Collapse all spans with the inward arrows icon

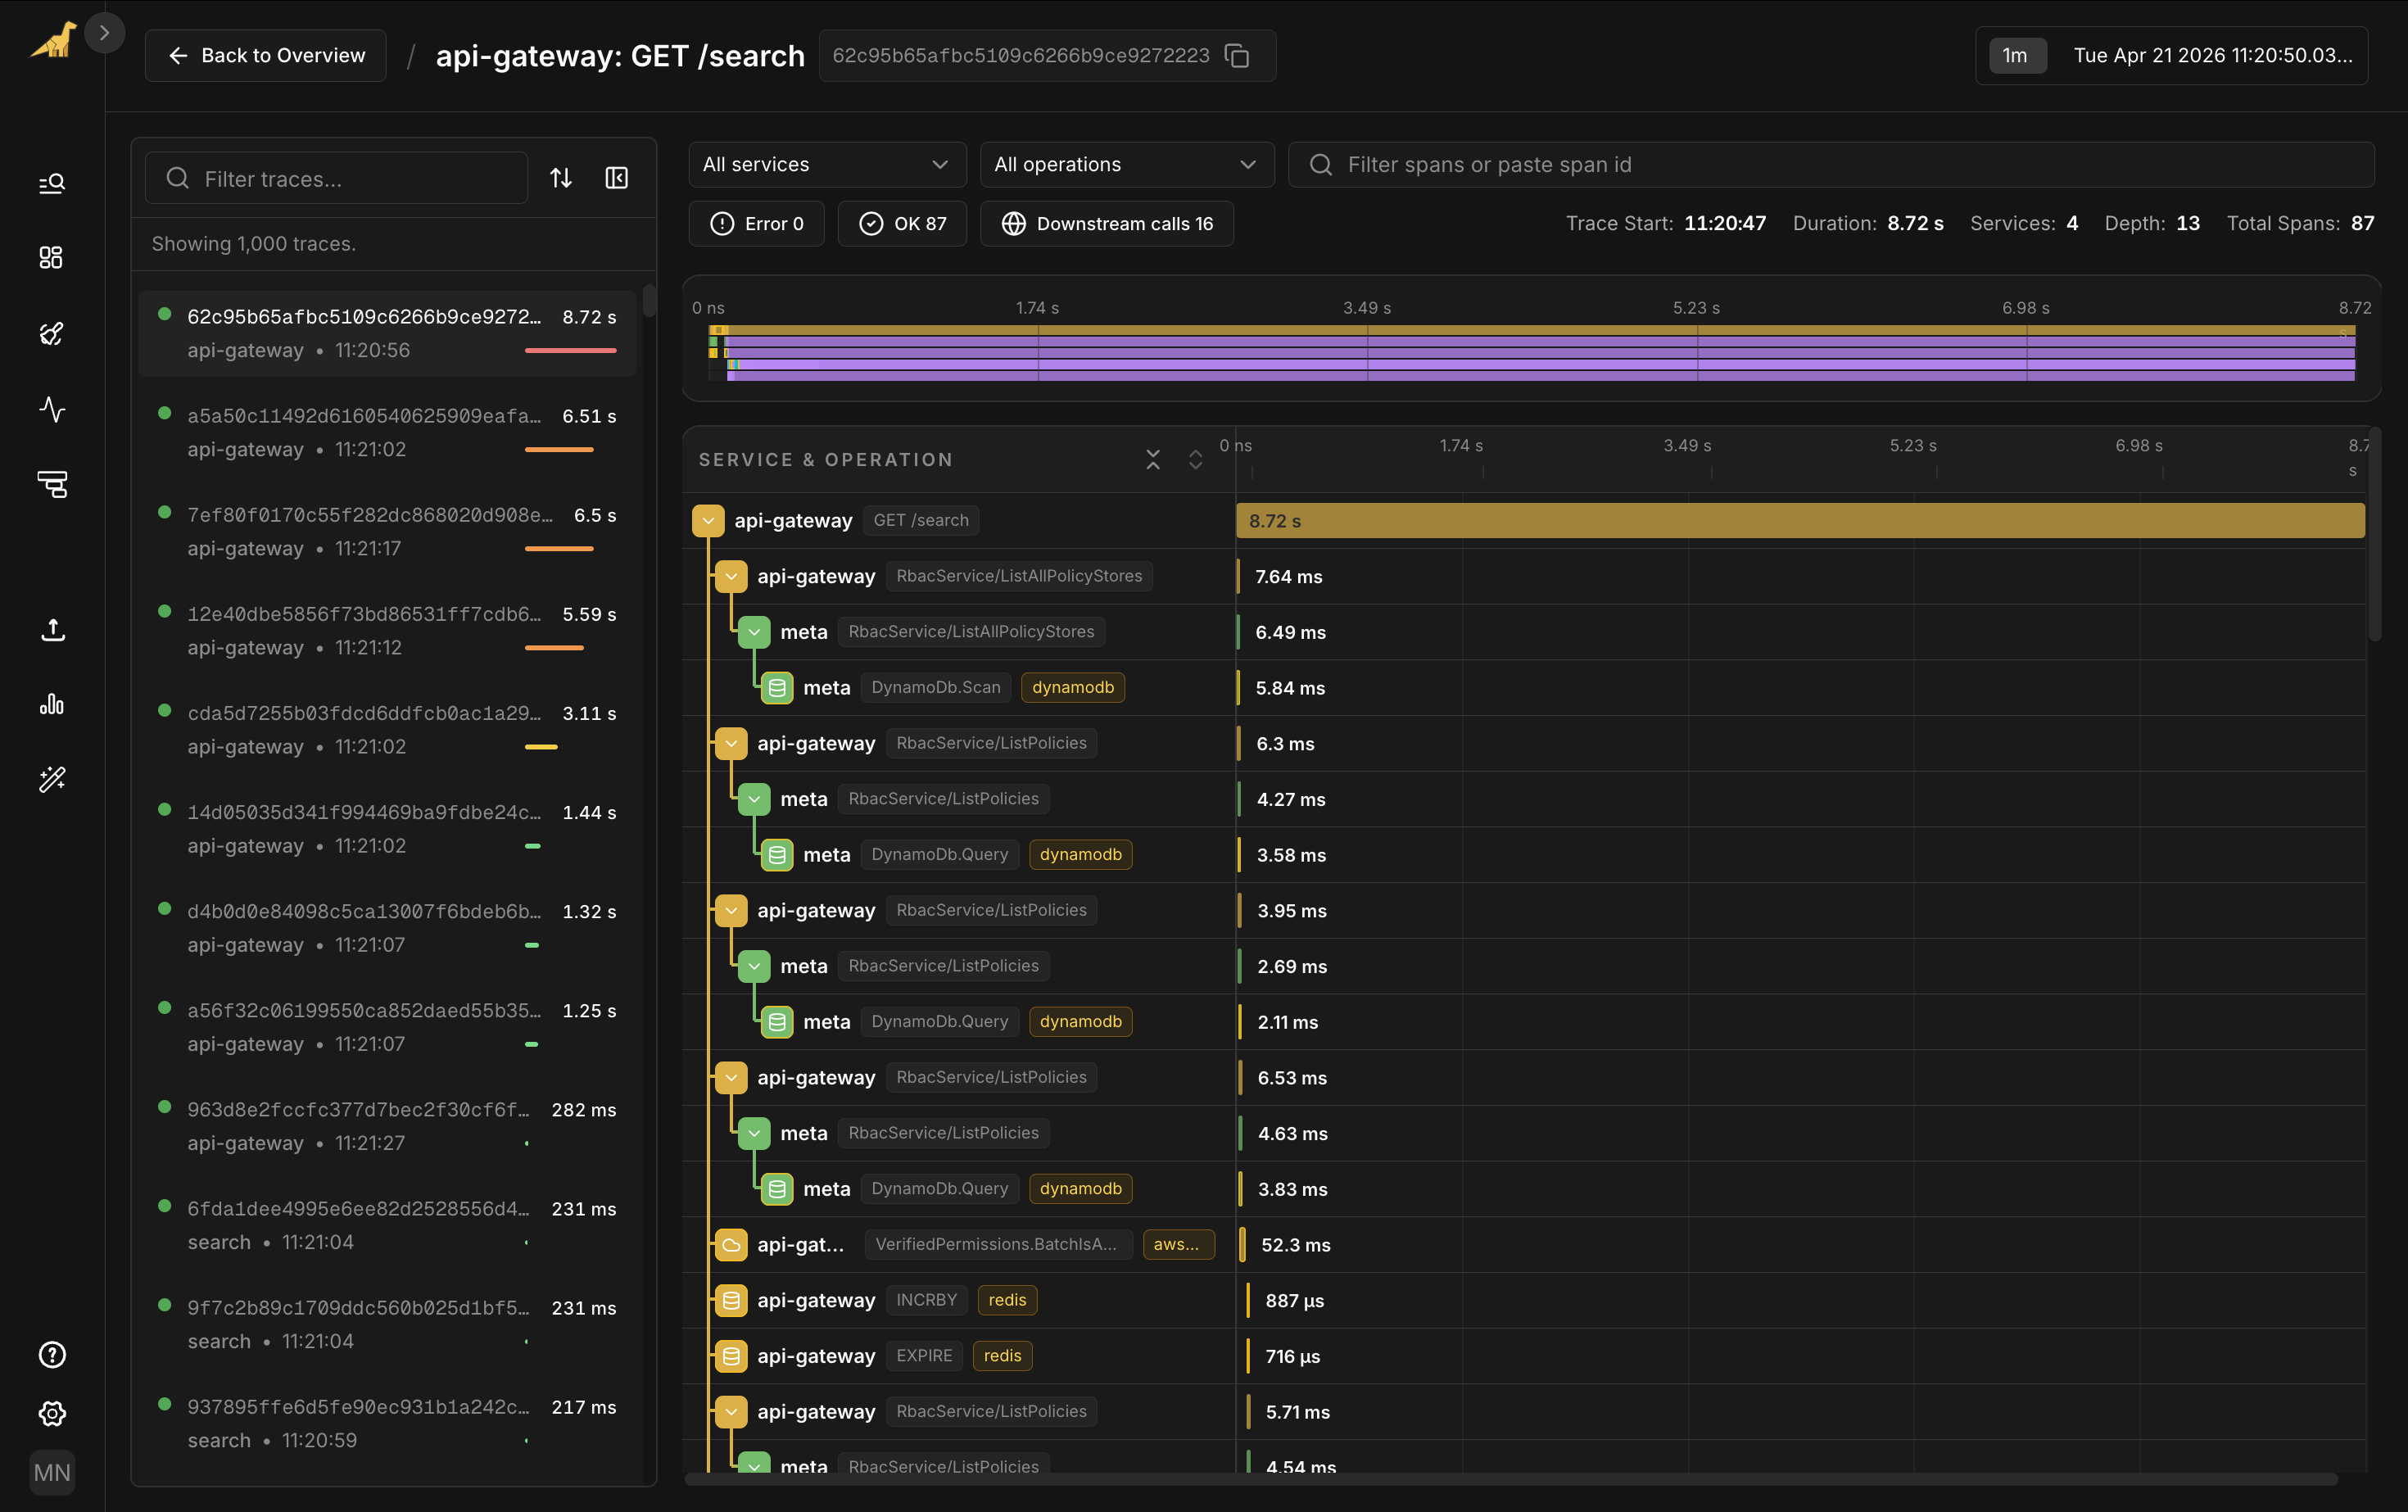1153,460
